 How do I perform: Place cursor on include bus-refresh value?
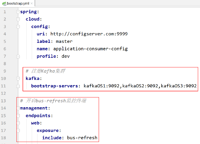tap(82, 138)
